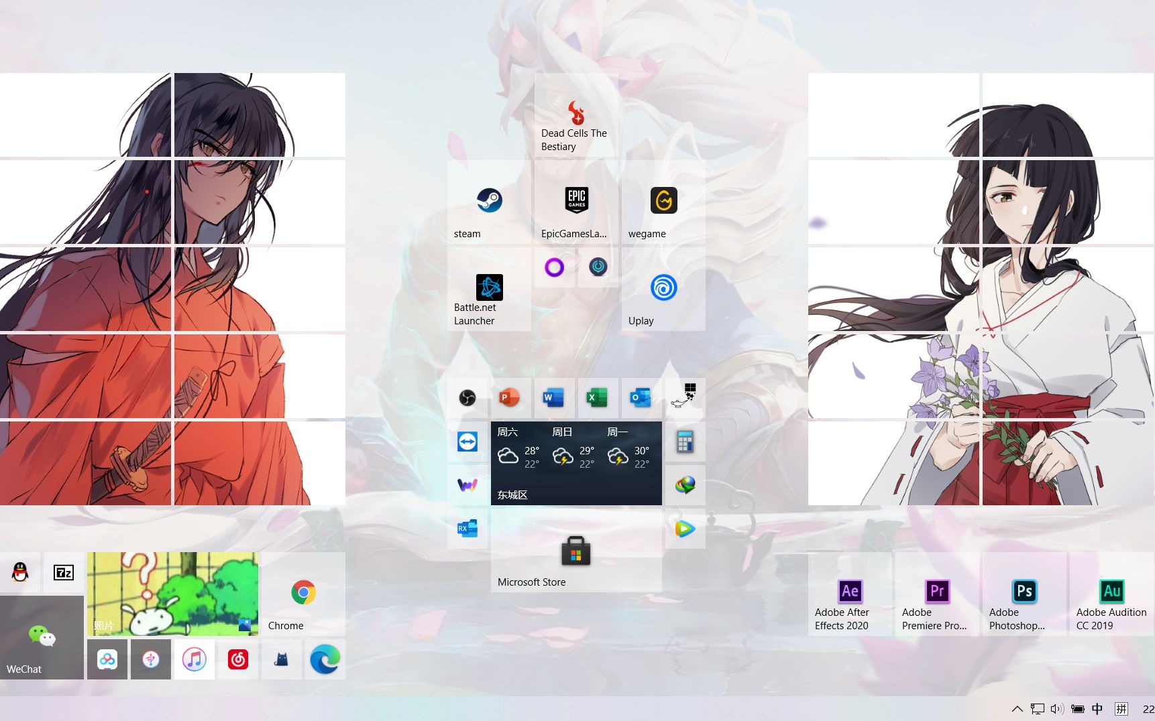This screenshot has height=721, width=1155.
Task: Open the PowerPoint tile
Action: coord(511,398)
